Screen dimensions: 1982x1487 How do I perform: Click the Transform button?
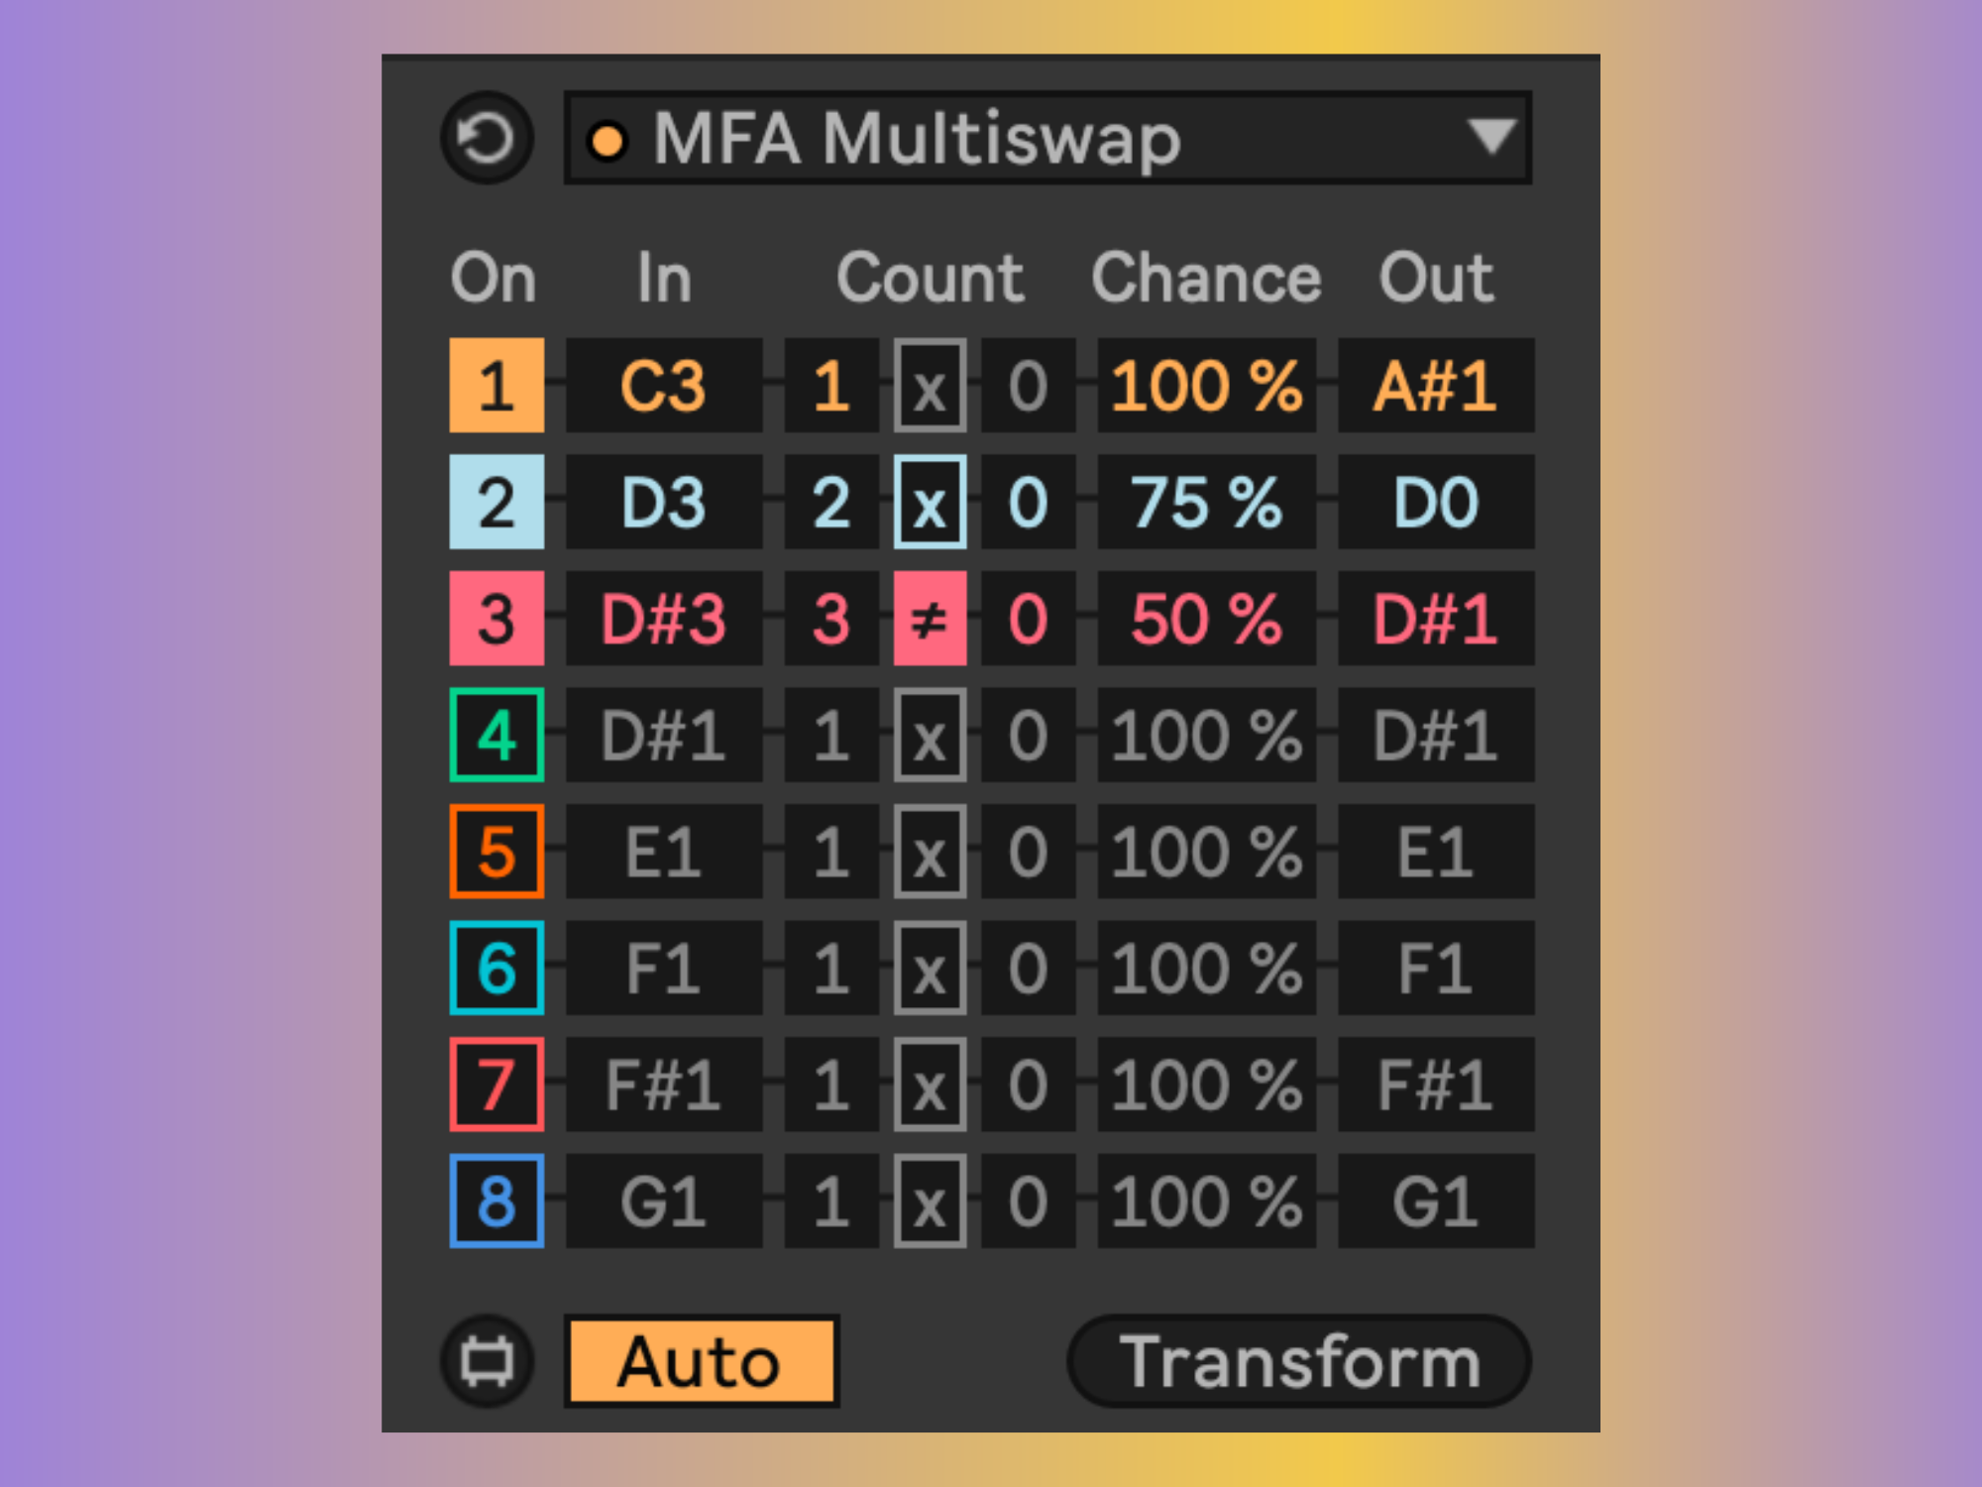coord(1299,1361)
